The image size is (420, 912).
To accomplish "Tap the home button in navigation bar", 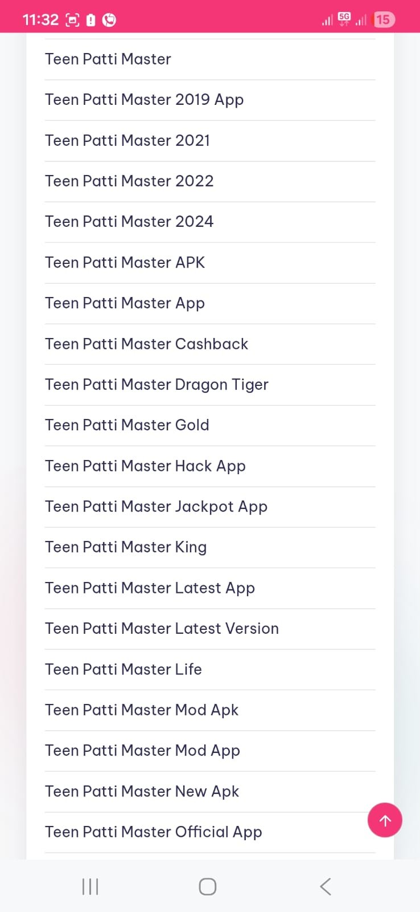I will pos(207,886).
